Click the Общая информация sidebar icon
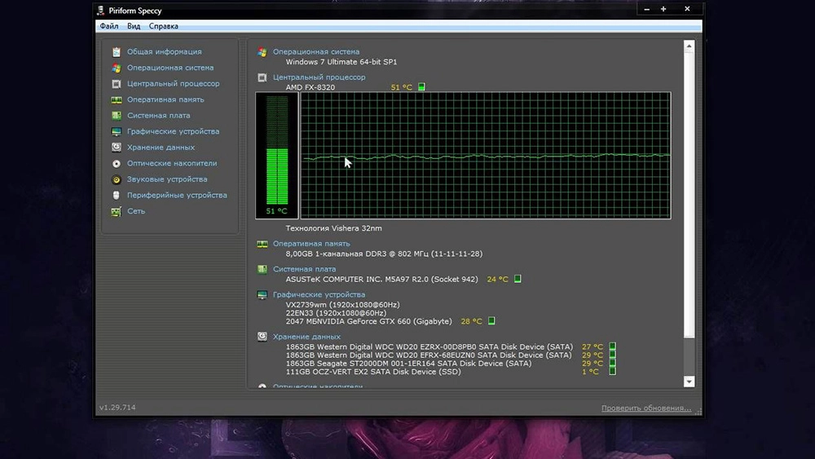The image size is (815, 459). point(117,52)
